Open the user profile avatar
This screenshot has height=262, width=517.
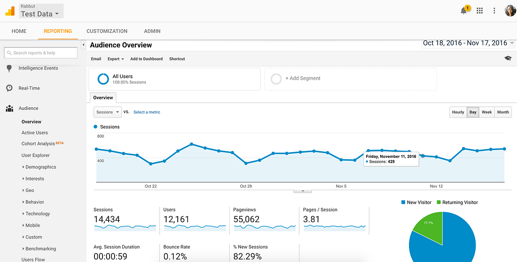pos(510,11)
